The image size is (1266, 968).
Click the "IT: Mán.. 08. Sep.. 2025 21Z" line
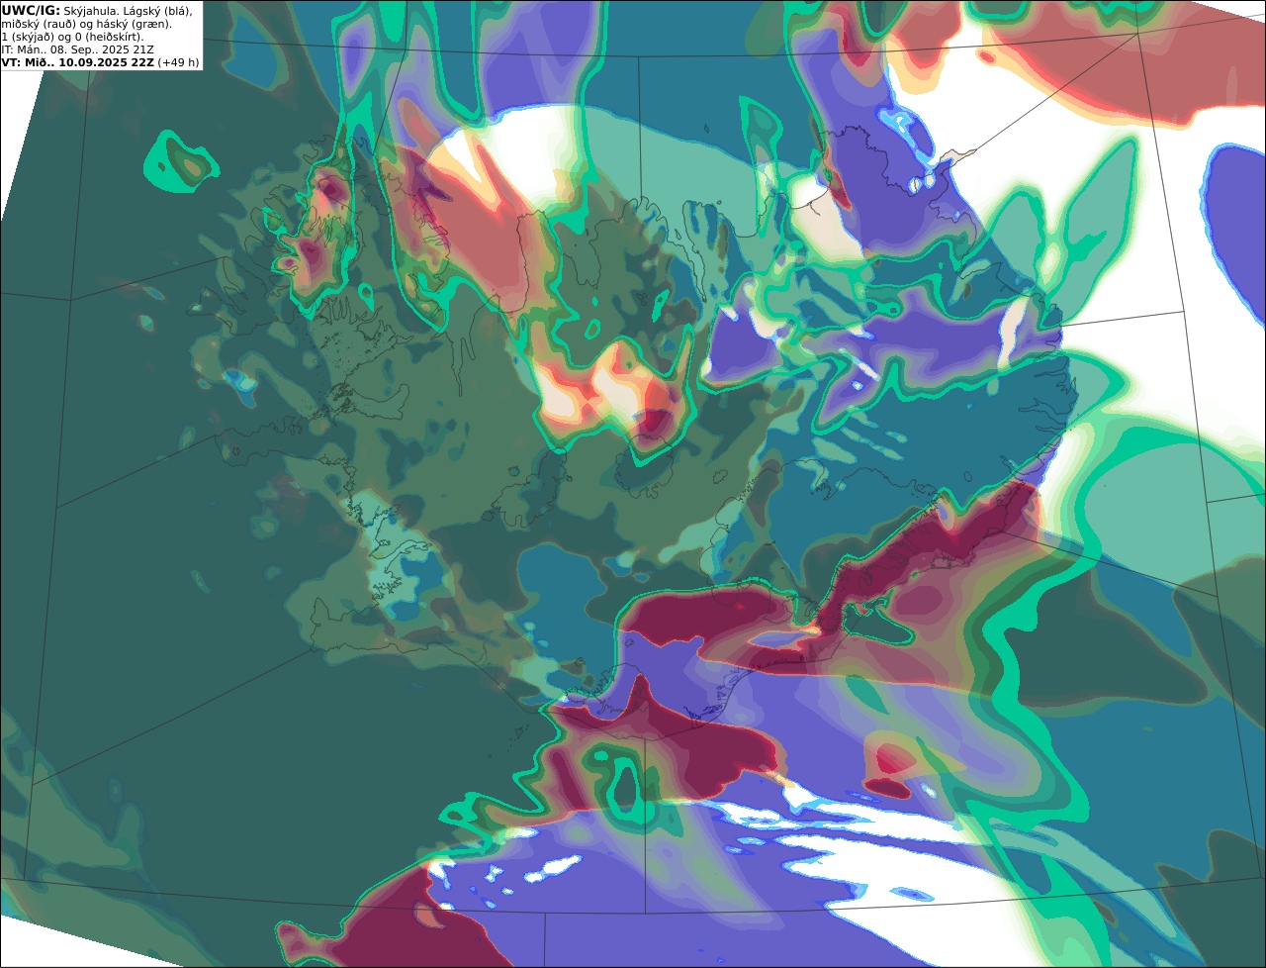77,49
